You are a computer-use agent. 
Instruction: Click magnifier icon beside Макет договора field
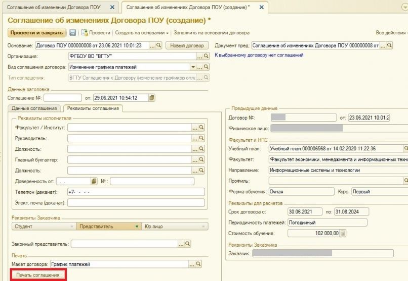tap(198, 264)
